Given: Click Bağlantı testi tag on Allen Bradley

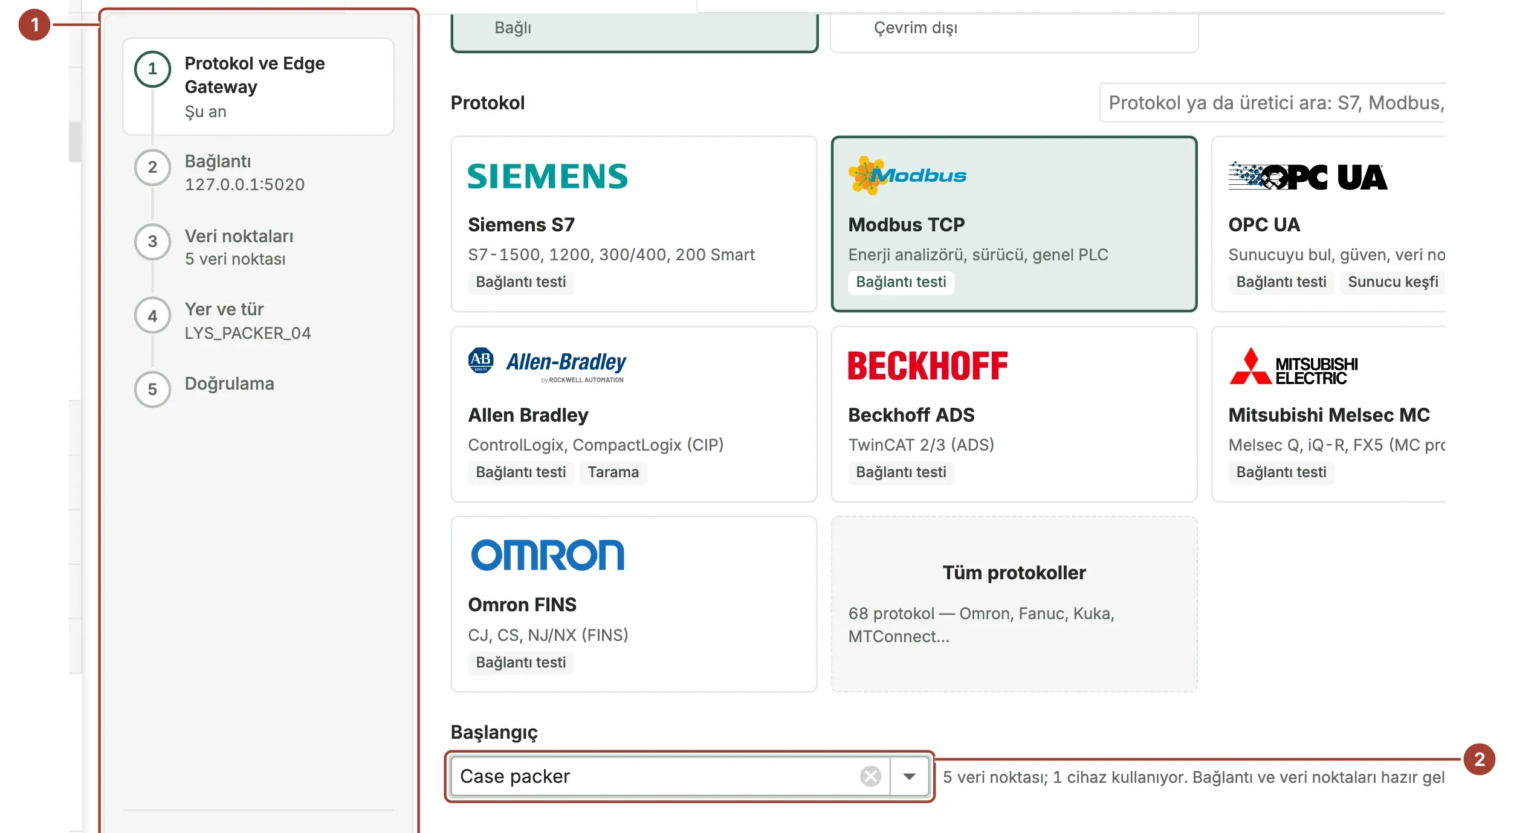Looking at the screenshot, I should coord(520,472).
